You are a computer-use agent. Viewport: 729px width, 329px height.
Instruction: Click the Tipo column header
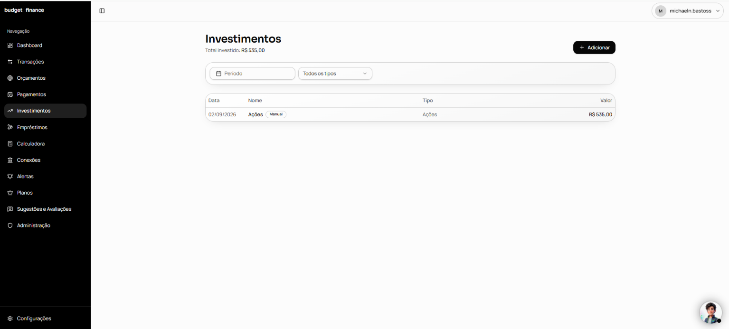tap(427, 101)
